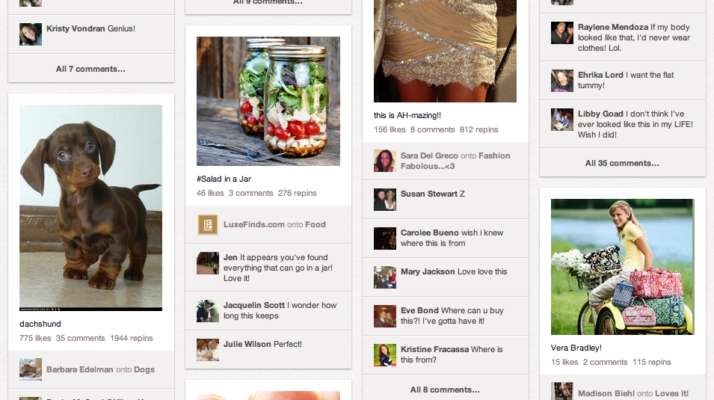Open the Dogs board link

(144, 369)
